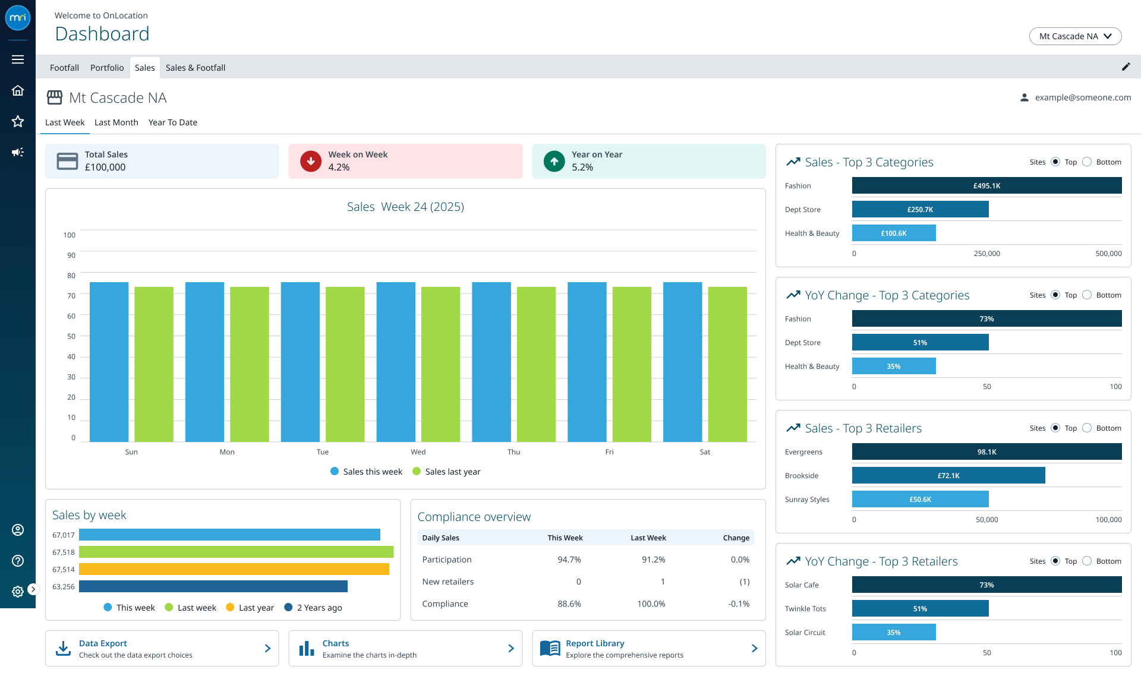The width and height of the screenshot is (1141, 676).
Task: Click trend icon of Sales Top 3 Retailers
Action: 793,428
